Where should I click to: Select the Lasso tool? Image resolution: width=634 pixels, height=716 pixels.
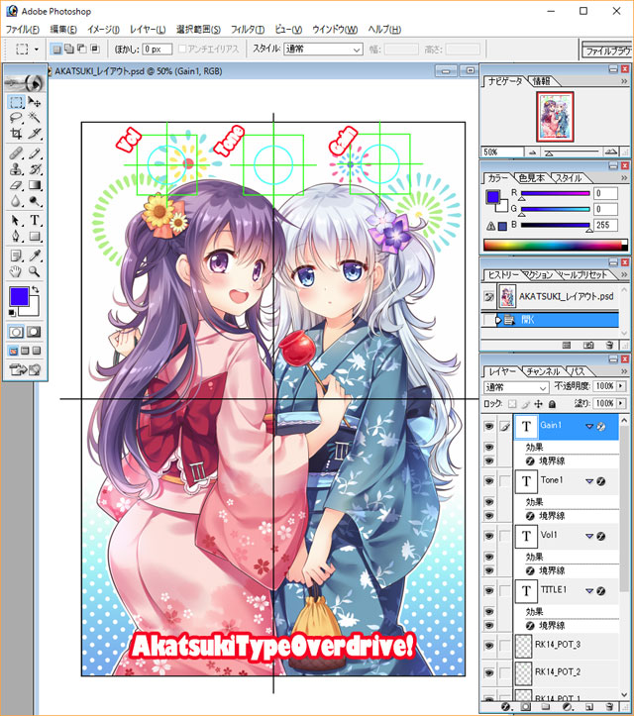pyautogui.click(x=16, y=118)
